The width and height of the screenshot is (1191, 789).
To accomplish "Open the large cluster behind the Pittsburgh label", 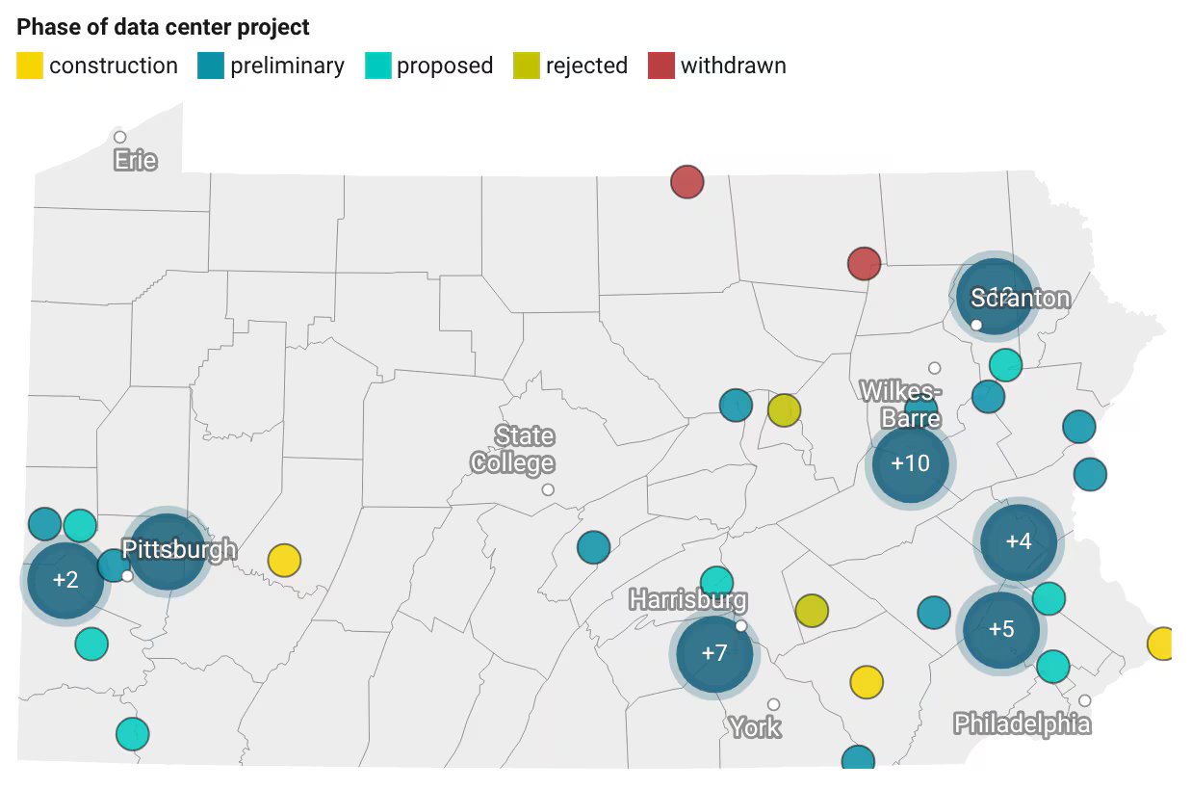I will 167,551.
